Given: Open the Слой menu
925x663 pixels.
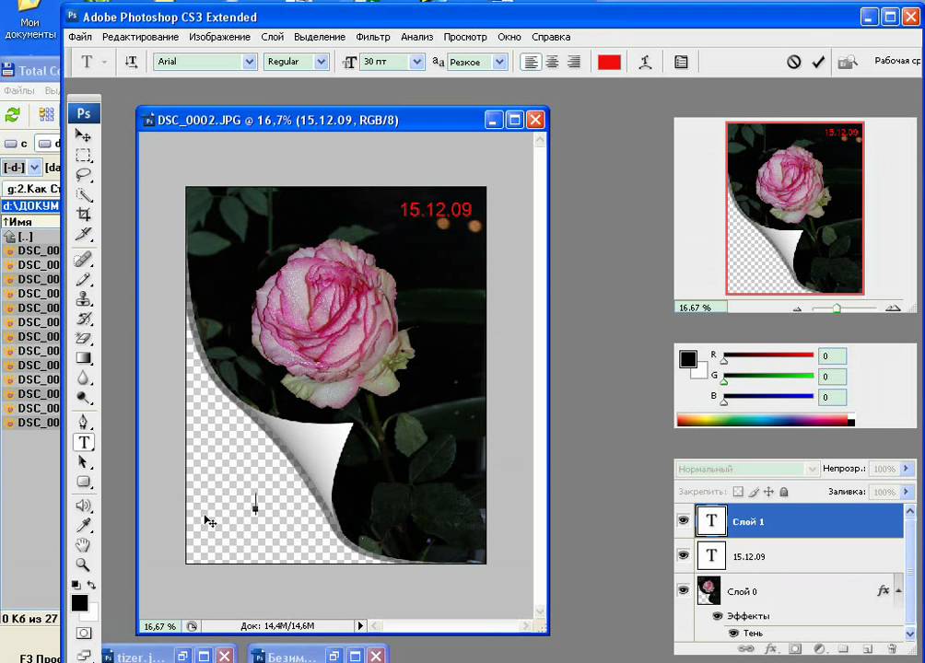Looking at the screenshot, I should 272,37.
